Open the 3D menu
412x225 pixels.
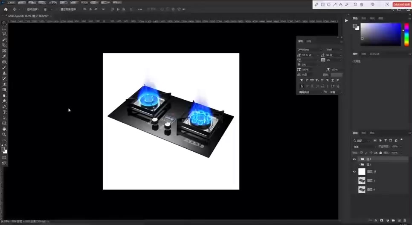tap(84, 3)
